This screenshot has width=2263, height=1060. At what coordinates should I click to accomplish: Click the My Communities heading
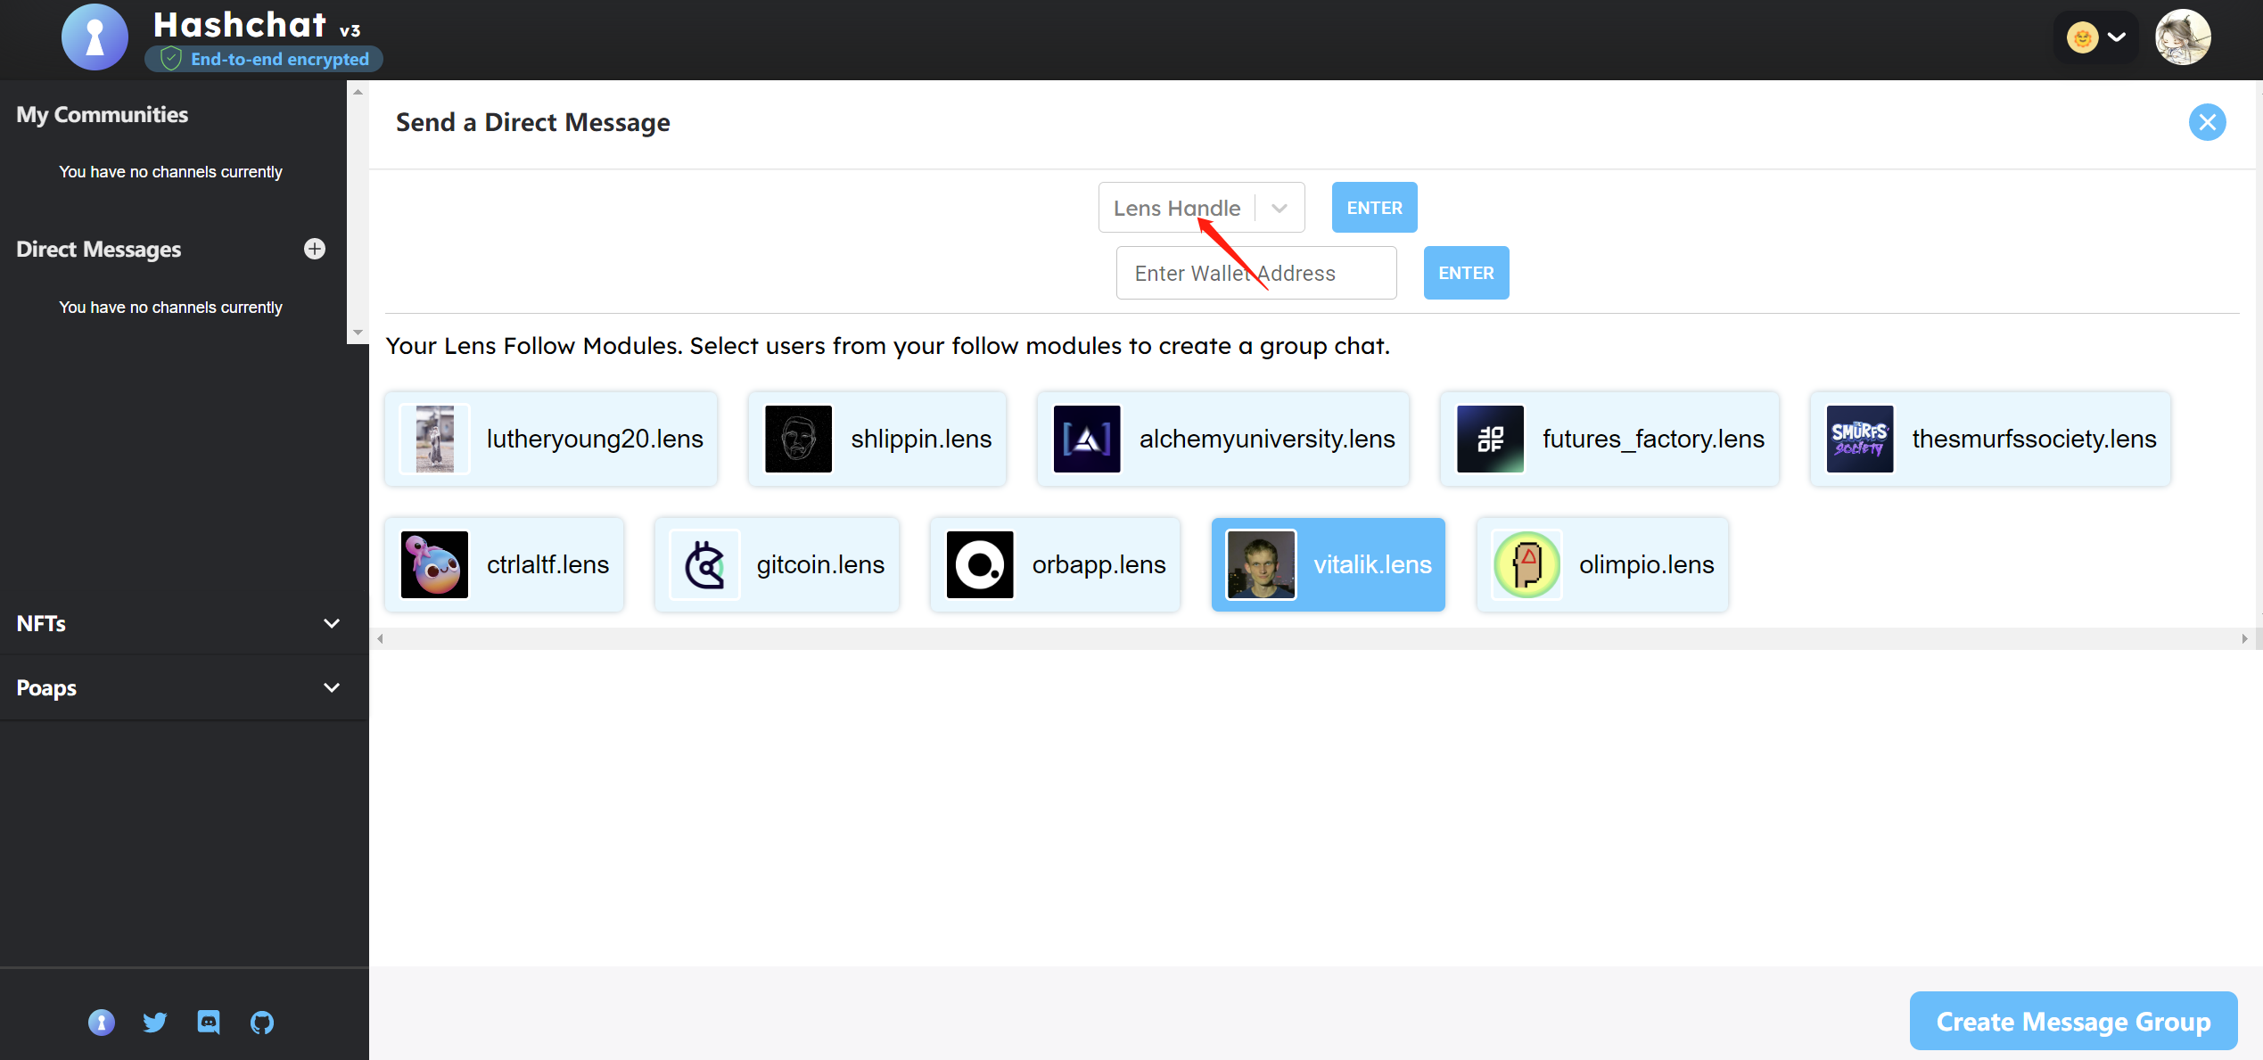(102, 114)
